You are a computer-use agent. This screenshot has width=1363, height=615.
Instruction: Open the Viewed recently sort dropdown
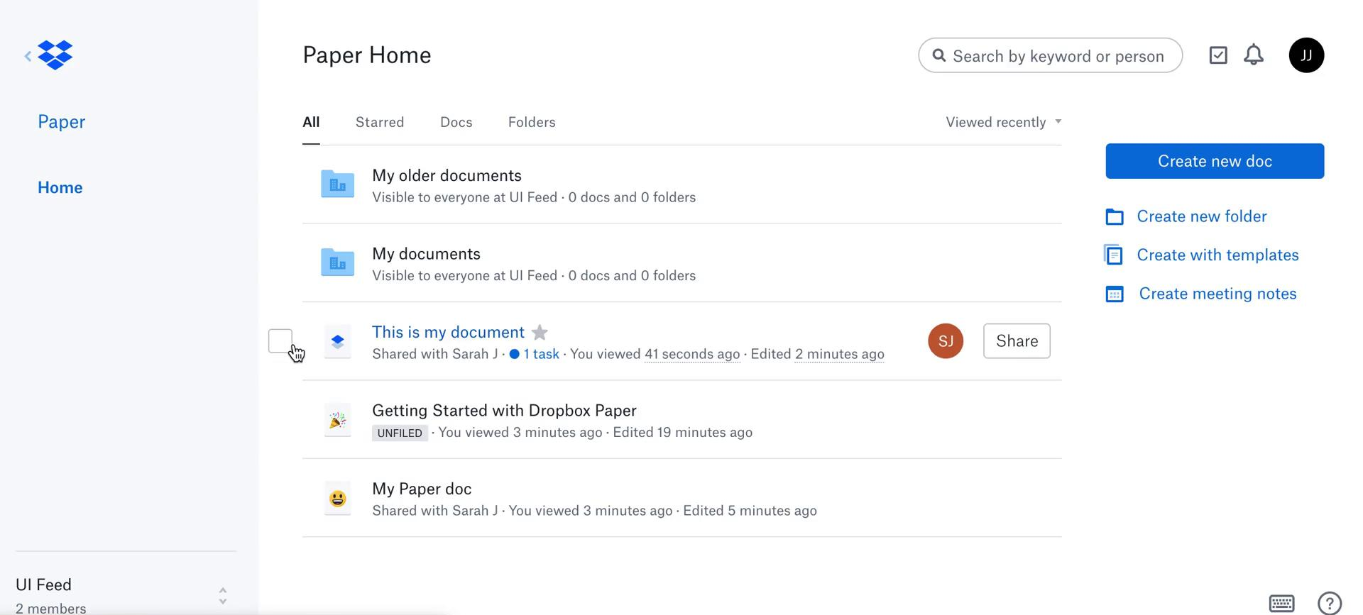click(x=1003, y=122)
